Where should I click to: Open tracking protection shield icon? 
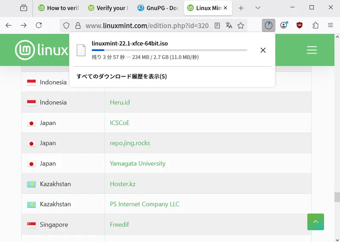tap(66, 26)
